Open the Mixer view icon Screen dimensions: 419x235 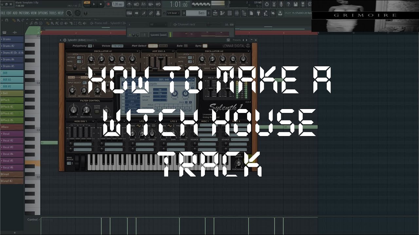coord(237,13)
